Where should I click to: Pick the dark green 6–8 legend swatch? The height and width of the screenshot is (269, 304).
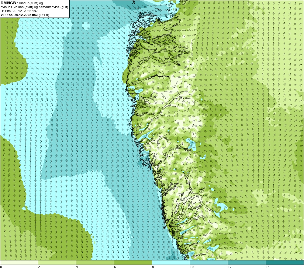[133, 262]
